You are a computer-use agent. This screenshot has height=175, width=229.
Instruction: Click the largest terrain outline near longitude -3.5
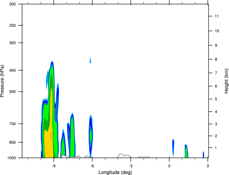[124, 156]
